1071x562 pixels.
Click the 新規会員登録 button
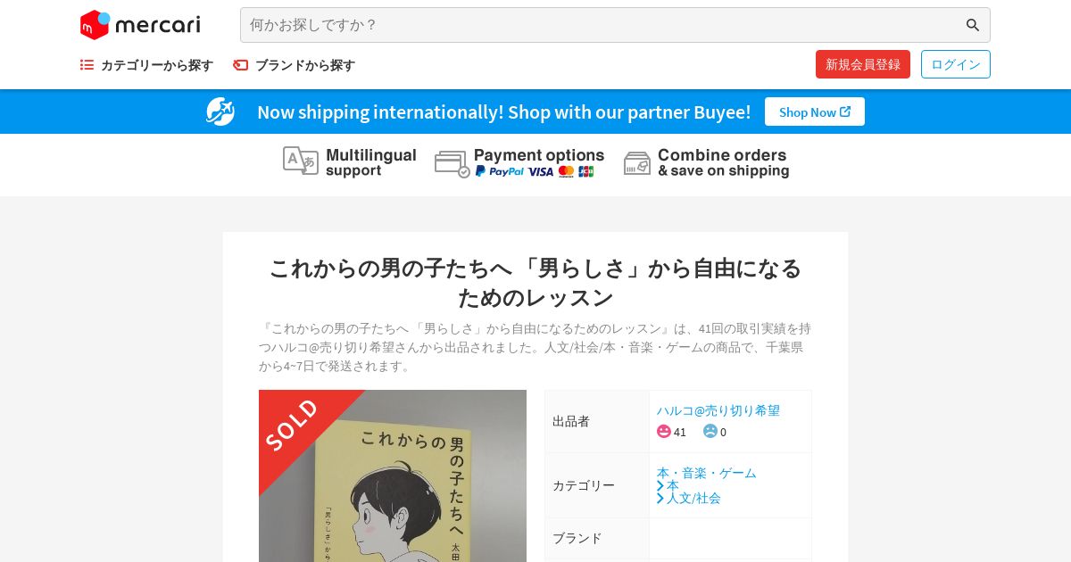click(863, 64)
